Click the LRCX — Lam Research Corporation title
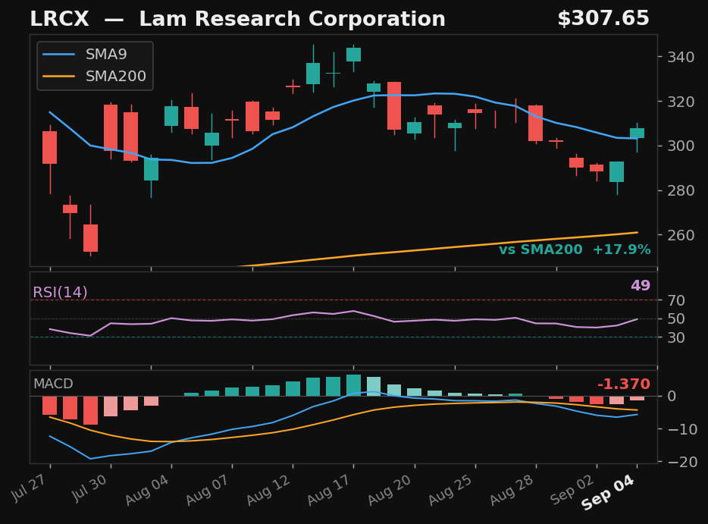 click(x=237, y=19)
